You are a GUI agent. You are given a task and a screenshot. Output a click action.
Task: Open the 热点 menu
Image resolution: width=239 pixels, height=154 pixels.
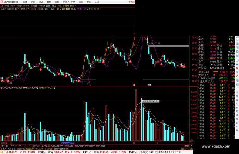coord(89,2)
